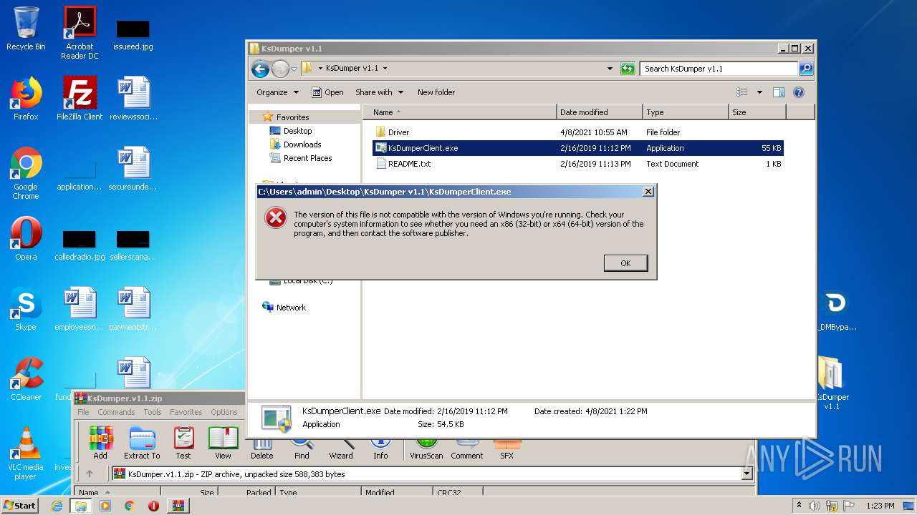Image resolution: width=917 pixels, height=515 pixels.
Task: Change the view icon in Explorer
Action: [742, 92]
